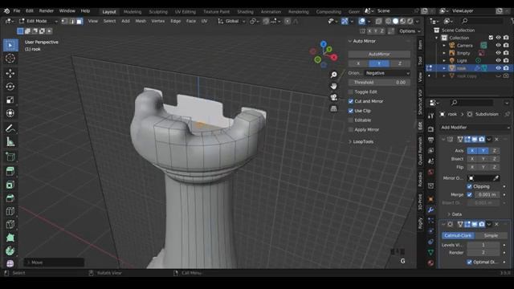The height and width of the screenshot is (289, 514).
Task: Select the Inset Faces tool
Action: click(x=10, y=185)
